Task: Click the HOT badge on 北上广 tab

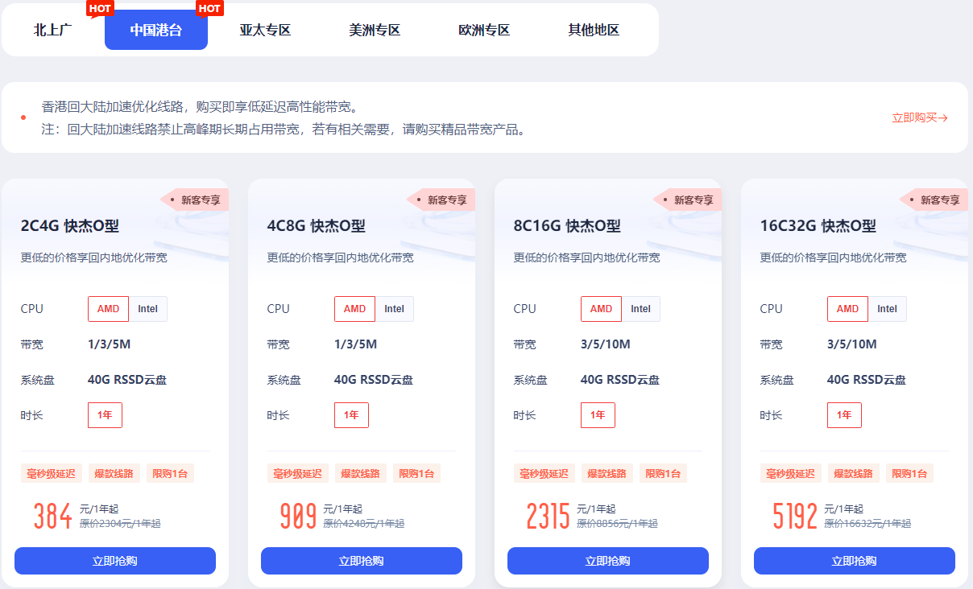Action: (x=100, y=9)
